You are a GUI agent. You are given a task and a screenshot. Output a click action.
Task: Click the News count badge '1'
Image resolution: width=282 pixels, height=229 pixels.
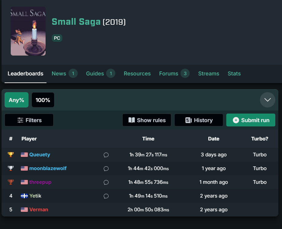(73, 74)
